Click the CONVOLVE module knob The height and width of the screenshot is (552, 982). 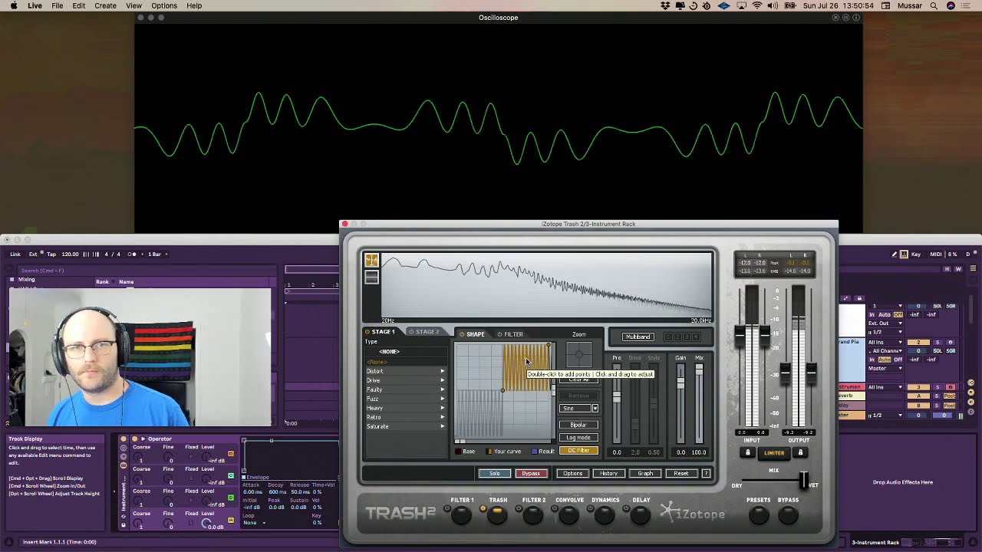point(569,515)
